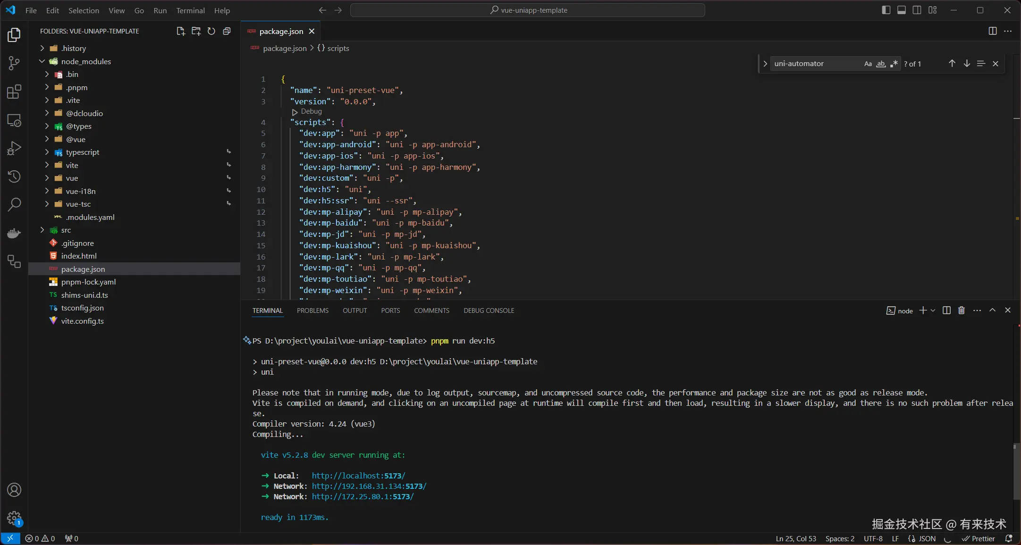Open the new terminal launch profile dropdown
Image resolution: width=1021 pixels, height=545 pixels.
point(933,310)
